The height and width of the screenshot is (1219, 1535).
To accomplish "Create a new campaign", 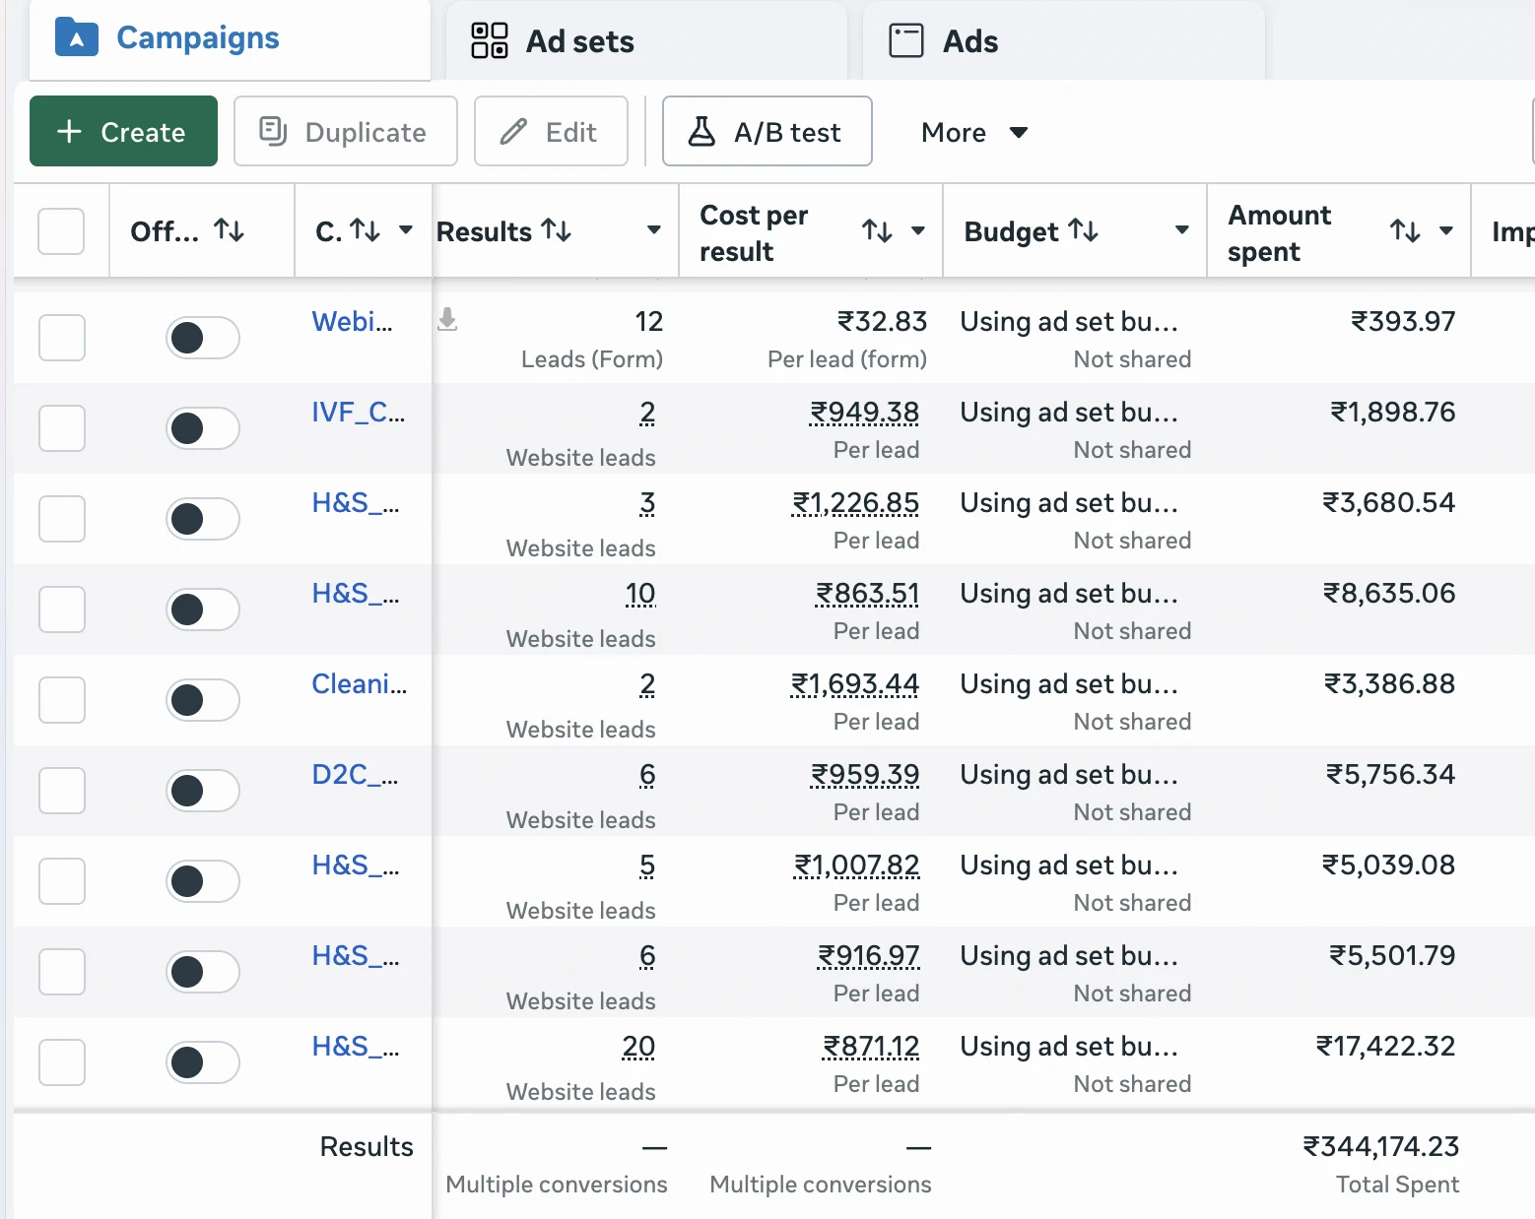I will tap(123, 131).
